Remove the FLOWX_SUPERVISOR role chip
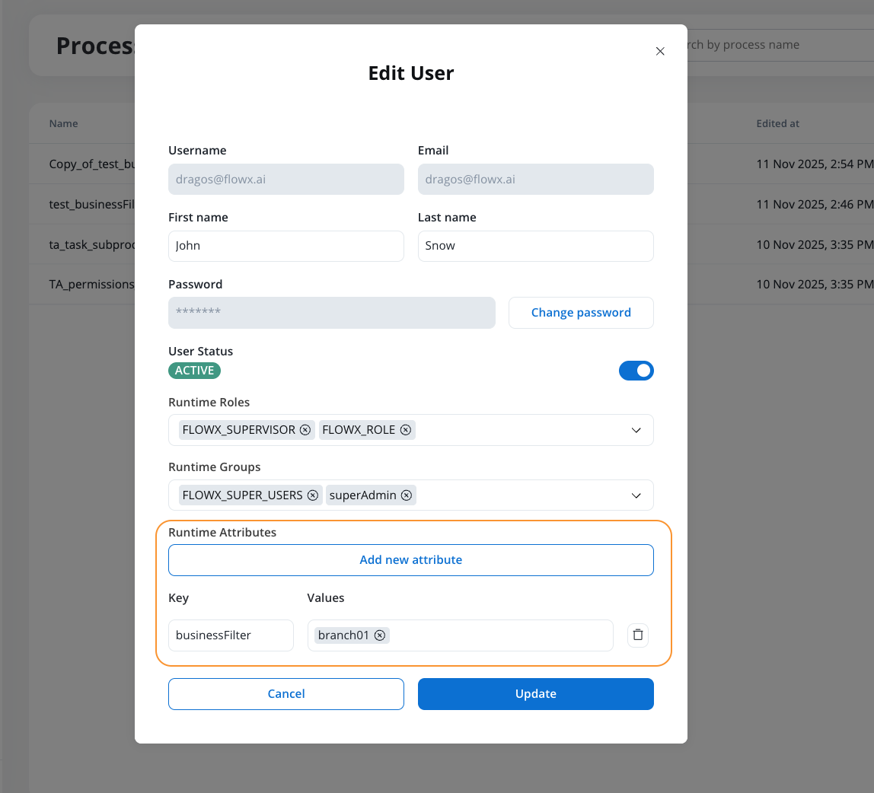This screenshot has width=874, height=793. (x=305, y=429)
